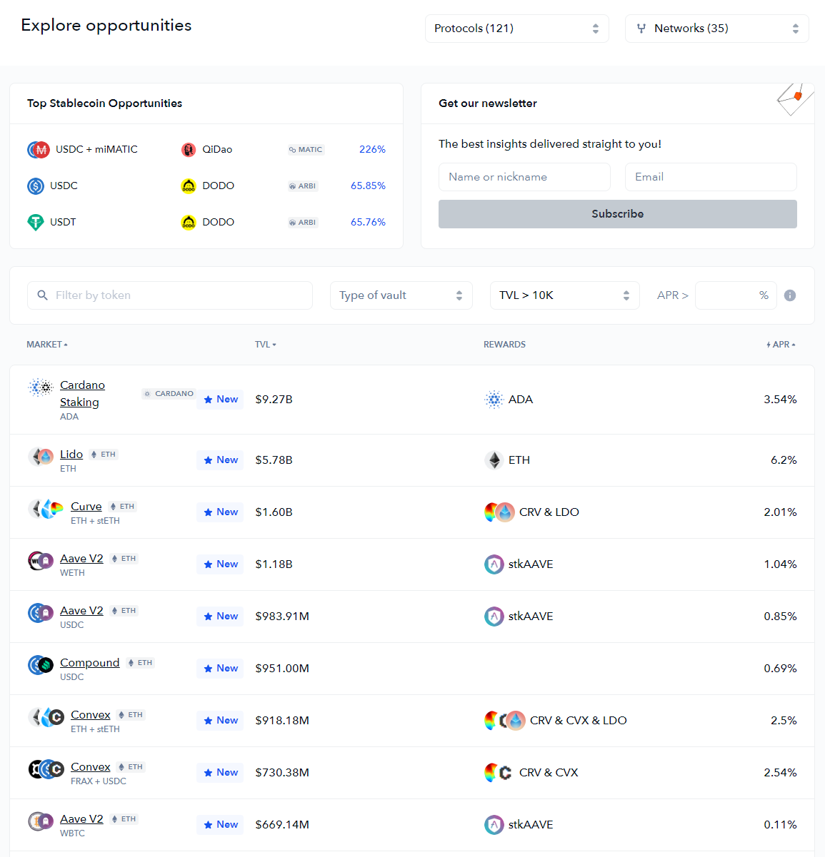Viewport: 825px width, 857px height.
Task: Sort the table by APR column
Action: point(781,345)
